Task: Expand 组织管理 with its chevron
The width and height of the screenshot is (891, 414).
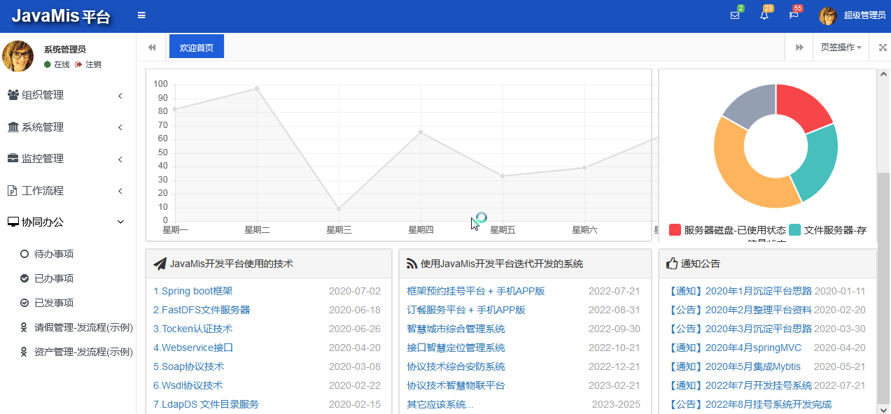Action: coord(120,95)
